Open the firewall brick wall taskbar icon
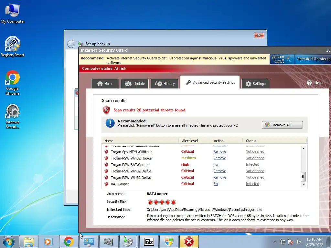Image resolution: width=331 pixels, height=248 pixels. pyautogui.click(x=109, y=242)
